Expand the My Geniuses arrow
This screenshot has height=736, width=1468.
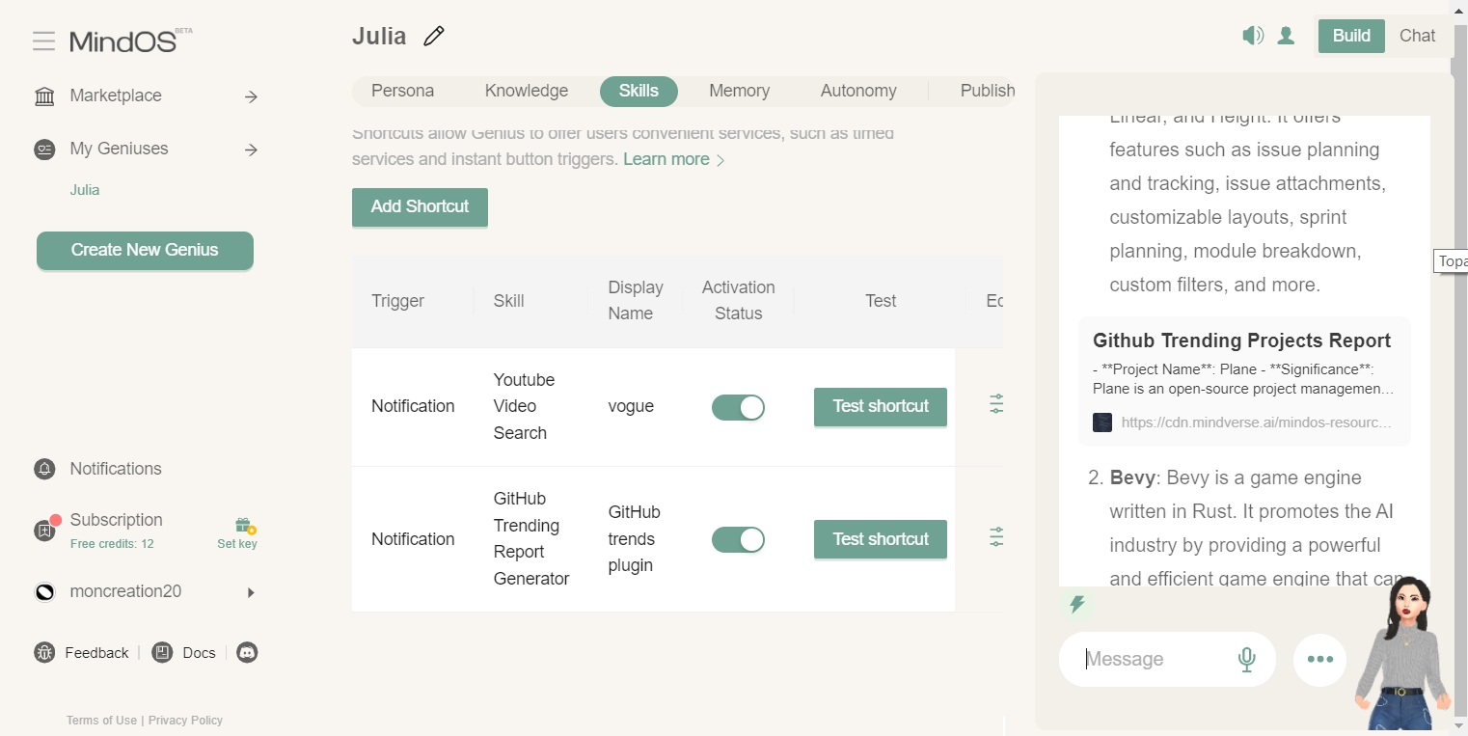point(251,150)
